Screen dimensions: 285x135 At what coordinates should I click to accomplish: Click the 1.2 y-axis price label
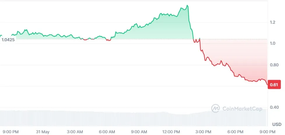(x=272, y=22)
